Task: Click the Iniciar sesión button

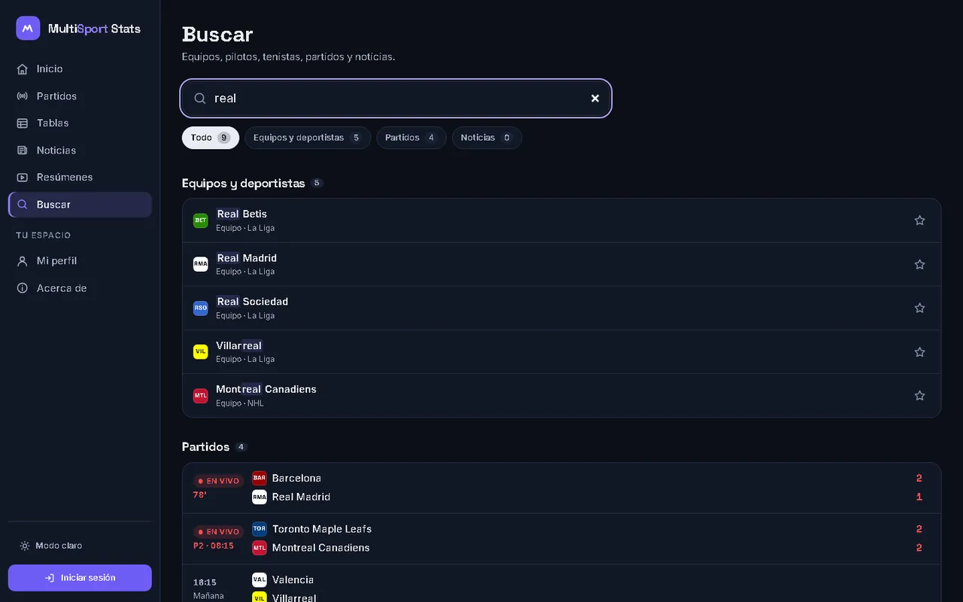Action: click(80, 578)
